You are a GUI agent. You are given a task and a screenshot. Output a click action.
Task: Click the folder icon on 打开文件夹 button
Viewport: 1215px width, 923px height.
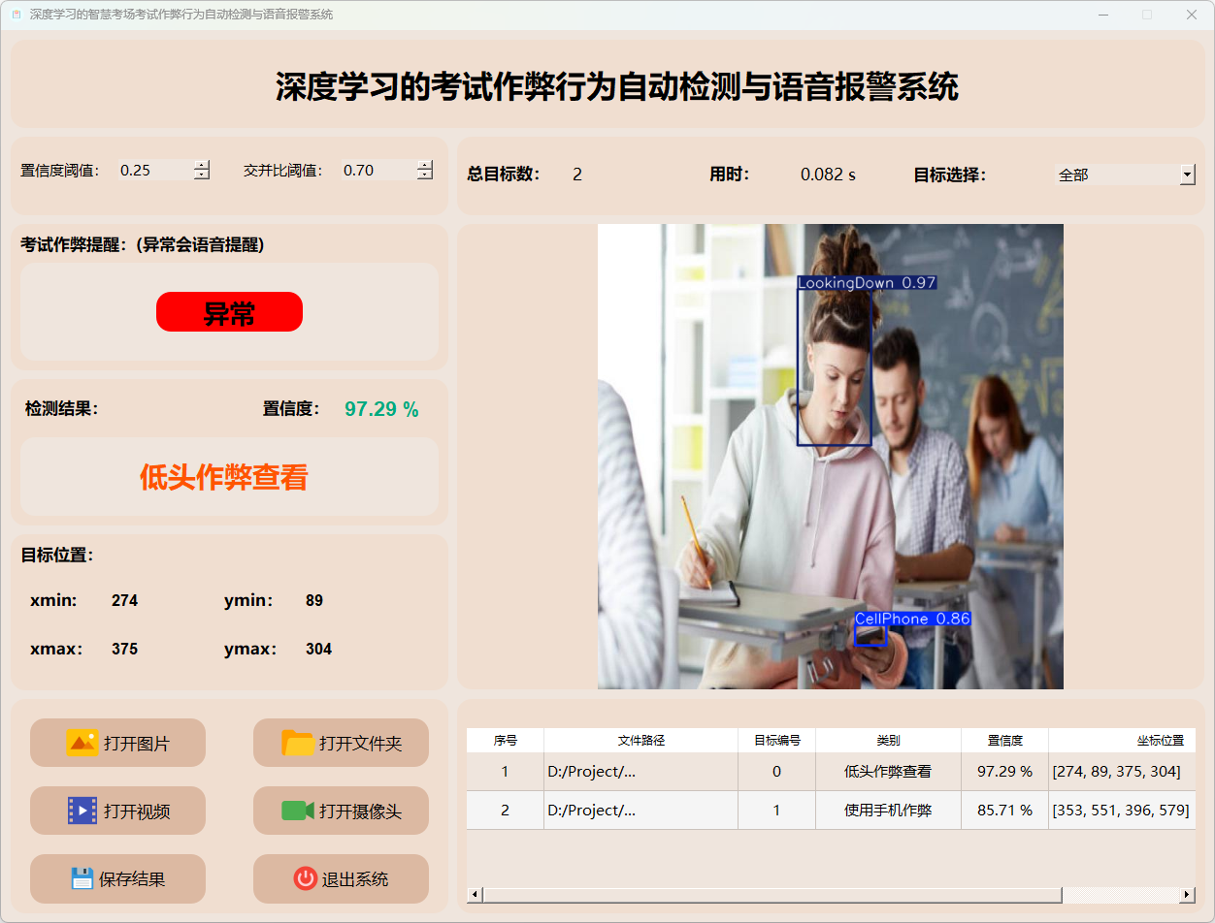point(297,743)
